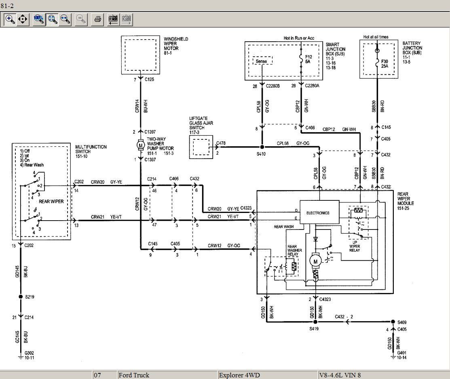
Task: Open page reference 81-1 under Windshield Wiper Motor
Action: (168, 53)
